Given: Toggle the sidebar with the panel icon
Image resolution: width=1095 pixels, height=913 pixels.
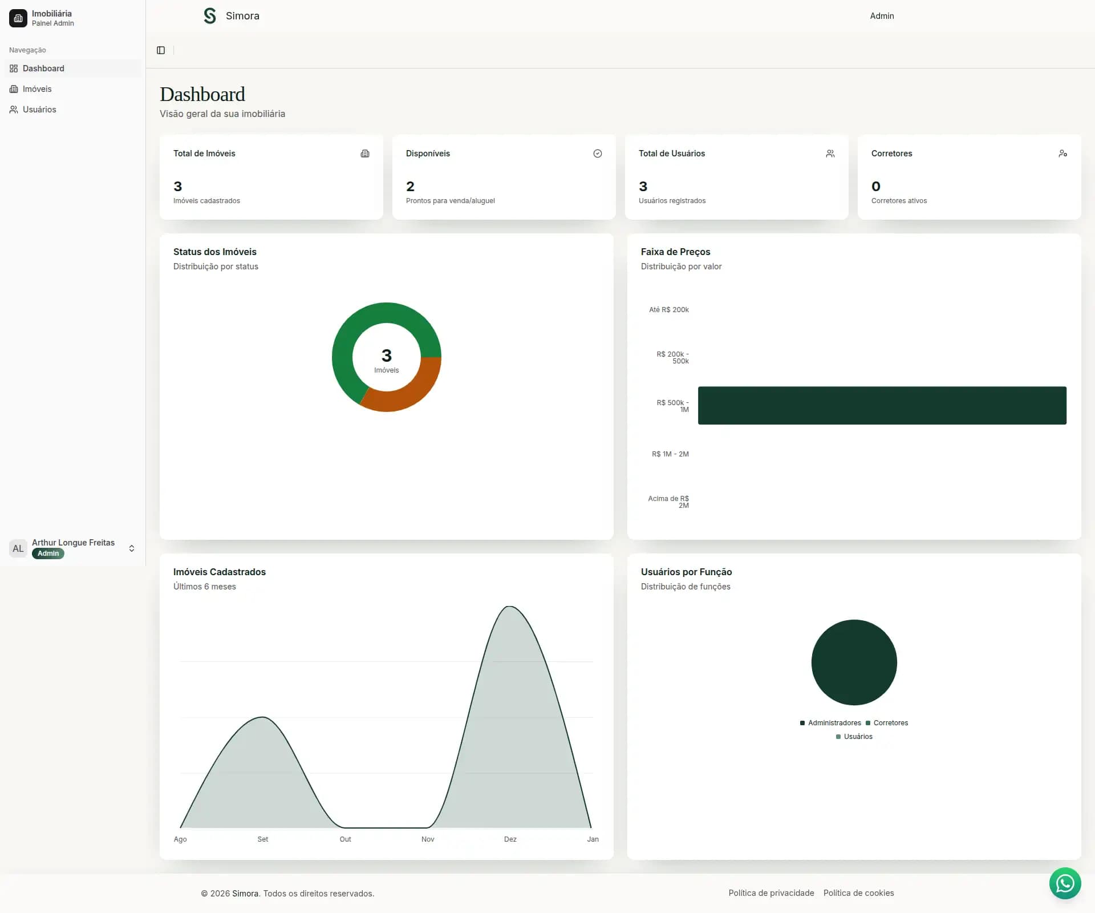Looking at the screenshot, I should 161,50.
